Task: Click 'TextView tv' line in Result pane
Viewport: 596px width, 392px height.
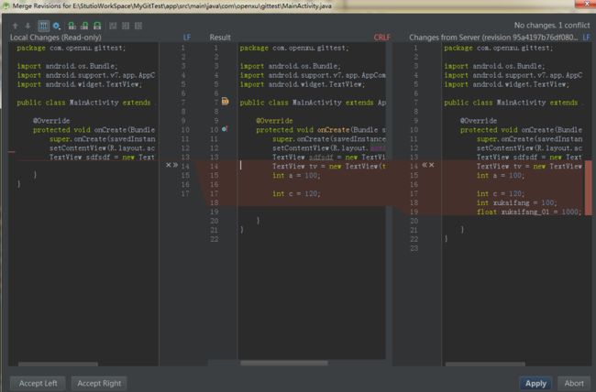Action: click(329, 167)
